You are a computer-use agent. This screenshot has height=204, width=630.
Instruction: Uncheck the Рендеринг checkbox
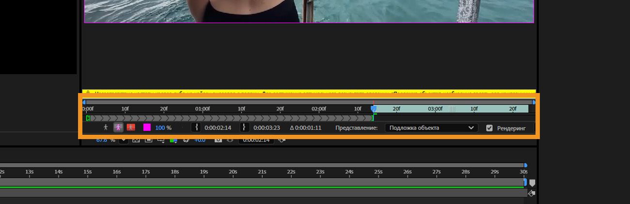pyautogui.click(x=489, y=128)
